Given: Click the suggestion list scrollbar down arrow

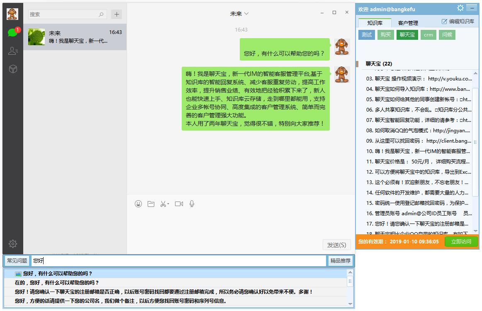Looking at the screenshot, I should pos(350,304).
